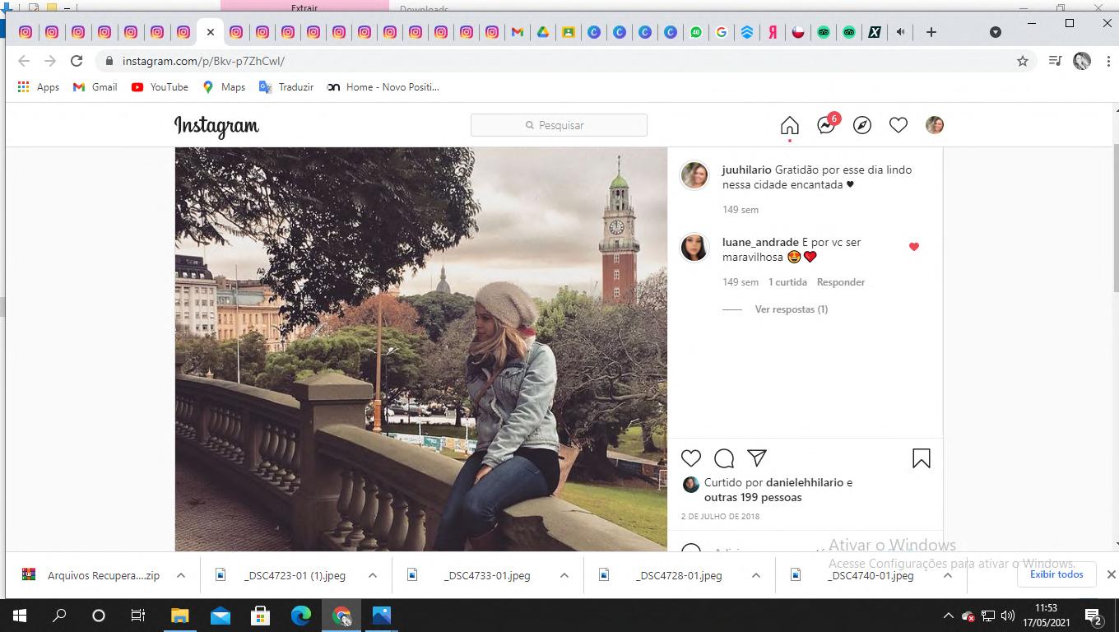Open the Windows Start menu

tap(20, 616)
